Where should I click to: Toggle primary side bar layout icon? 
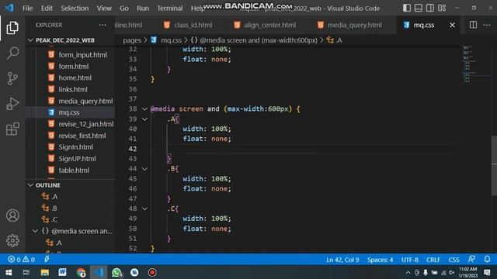(407, 8)
